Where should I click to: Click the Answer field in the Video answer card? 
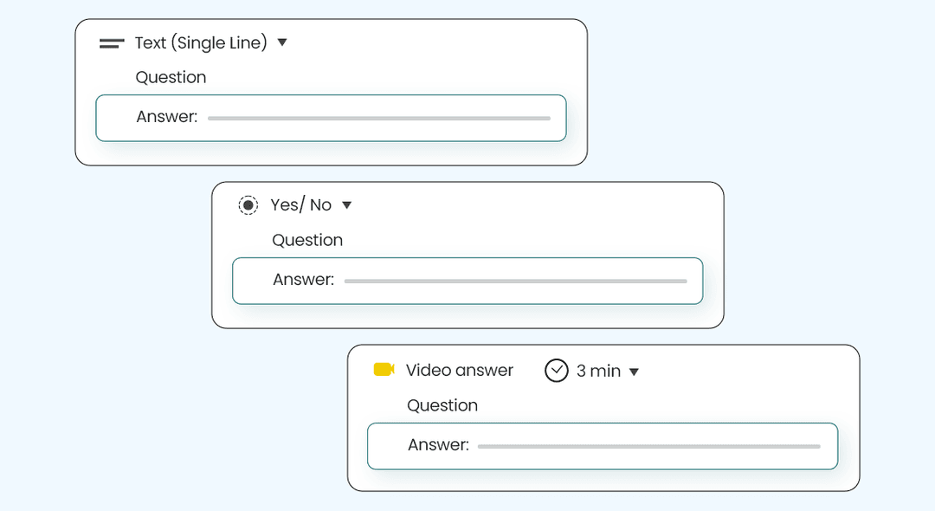tap(603, 446)
